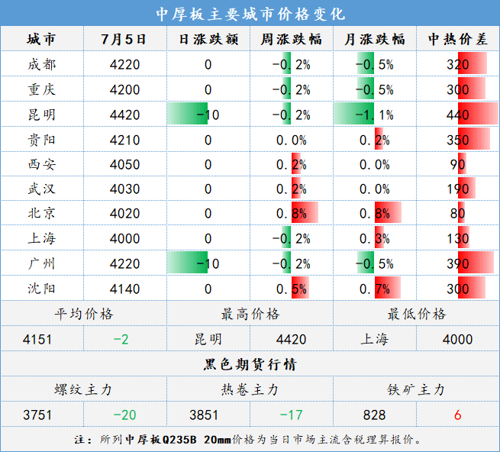Select 昆明 price 4420 in its row
Viewport: 500px width, 452px height.
tap(124, 115)
